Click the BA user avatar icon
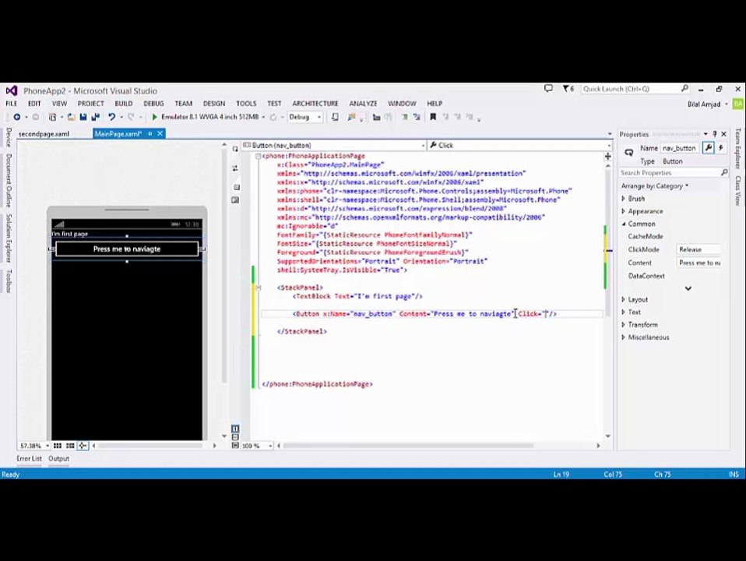The height and width of the screenshot is (561, 746). (739, 104)
